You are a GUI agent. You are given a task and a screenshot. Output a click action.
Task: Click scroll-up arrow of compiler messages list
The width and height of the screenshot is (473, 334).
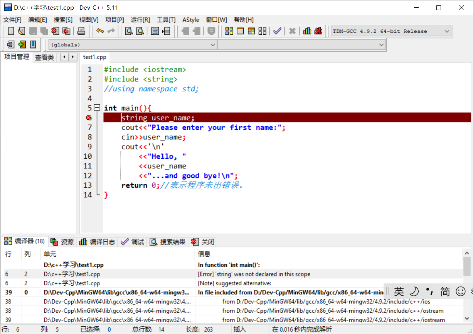click(467, 253)
